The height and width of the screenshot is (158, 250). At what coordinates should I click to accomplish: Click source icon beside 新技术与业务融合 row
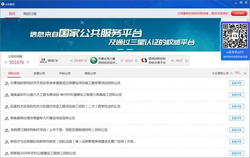coord(7,142)
